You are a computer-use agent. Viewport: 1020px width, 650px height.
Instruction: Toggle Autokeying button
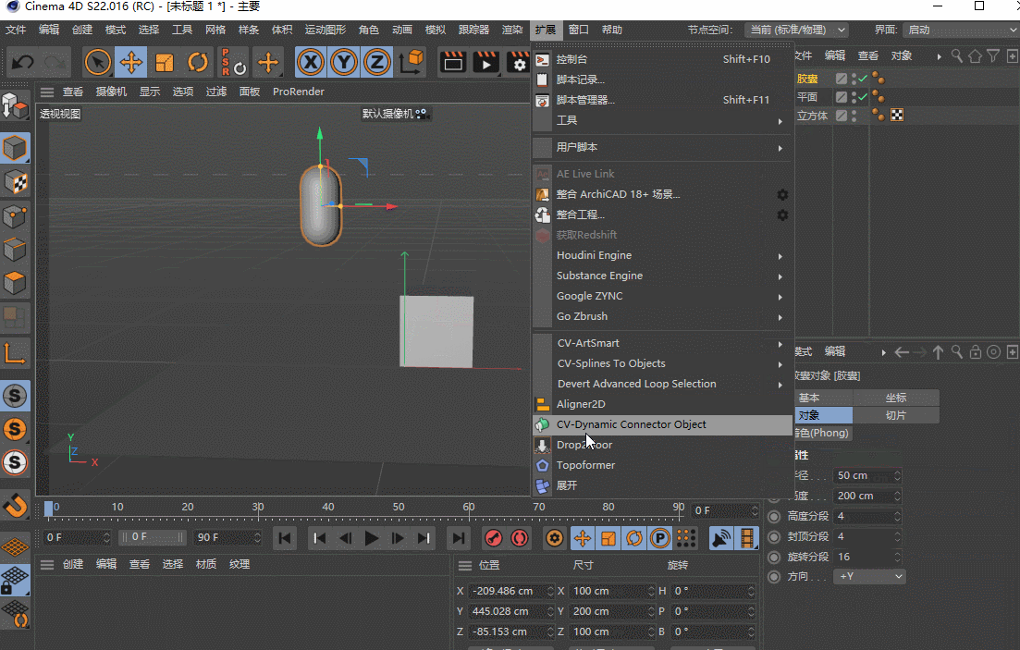tap(519, 538)
